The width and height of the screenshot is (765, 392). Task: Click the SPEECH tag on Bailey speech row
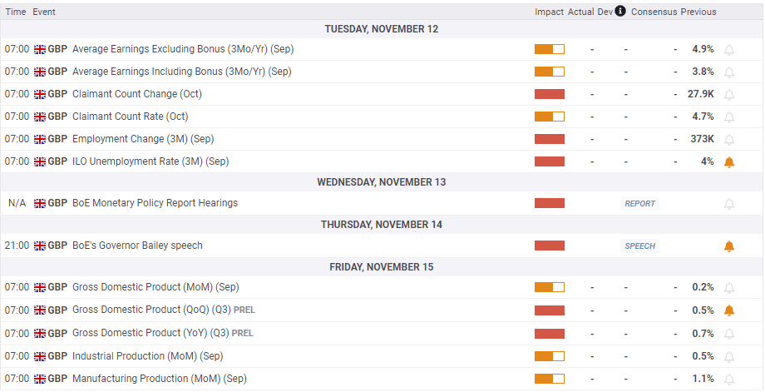pos(639,246)
